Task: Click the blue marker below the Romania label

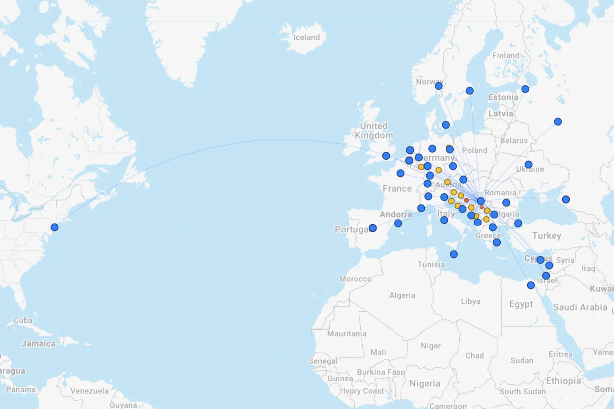Action: click(x=506, y=203)
